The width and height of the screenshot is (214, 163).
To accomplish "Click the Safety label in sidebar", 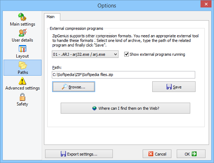I will [22, 104].
